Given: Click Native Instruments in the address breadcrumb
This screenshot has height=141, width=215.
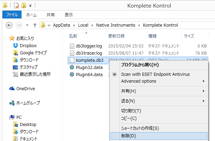Looking at the screenshot, I should click(116, 25).
